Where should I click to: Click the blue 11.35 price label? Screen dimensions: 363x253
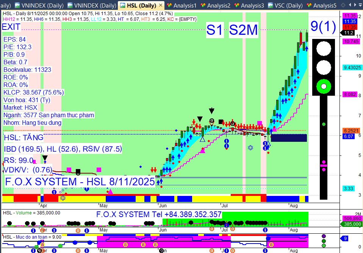tap(350, 22)
